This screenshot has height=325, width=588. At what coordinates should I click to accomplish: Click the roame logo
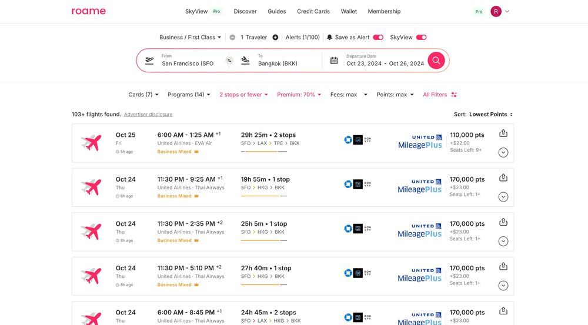(89, 11)
